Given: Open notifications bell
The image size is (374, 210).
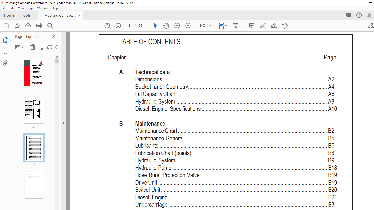Looking at the screenshot, I should click(x=369, y=15).
